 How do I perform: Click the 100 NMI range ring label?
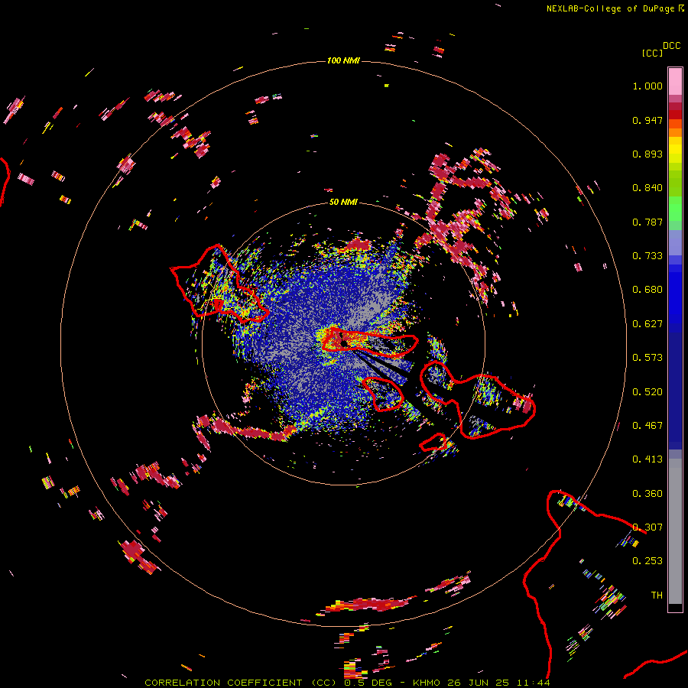[343, 60]
